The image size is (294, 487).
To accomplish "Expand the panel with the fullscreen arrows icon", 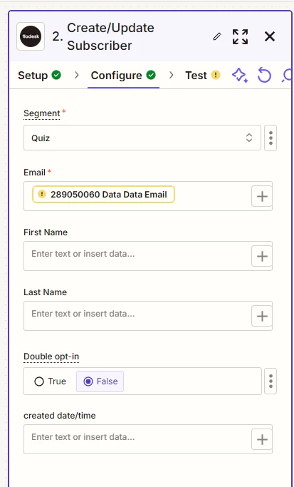I will [x=240, y=36].
